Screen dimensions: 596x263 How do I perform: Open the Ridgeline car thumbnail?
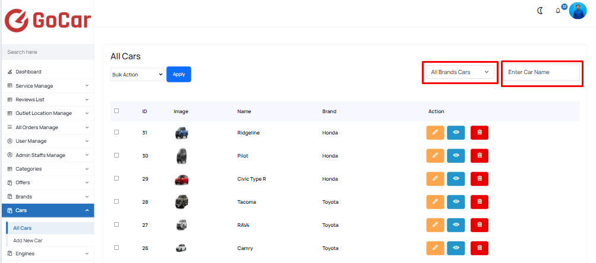tap(181, 133)
